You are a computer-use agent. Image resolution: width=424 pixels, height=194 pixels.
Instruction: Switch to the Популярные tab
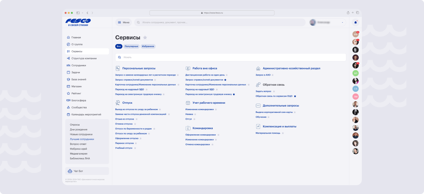click(x=131, y=46)
